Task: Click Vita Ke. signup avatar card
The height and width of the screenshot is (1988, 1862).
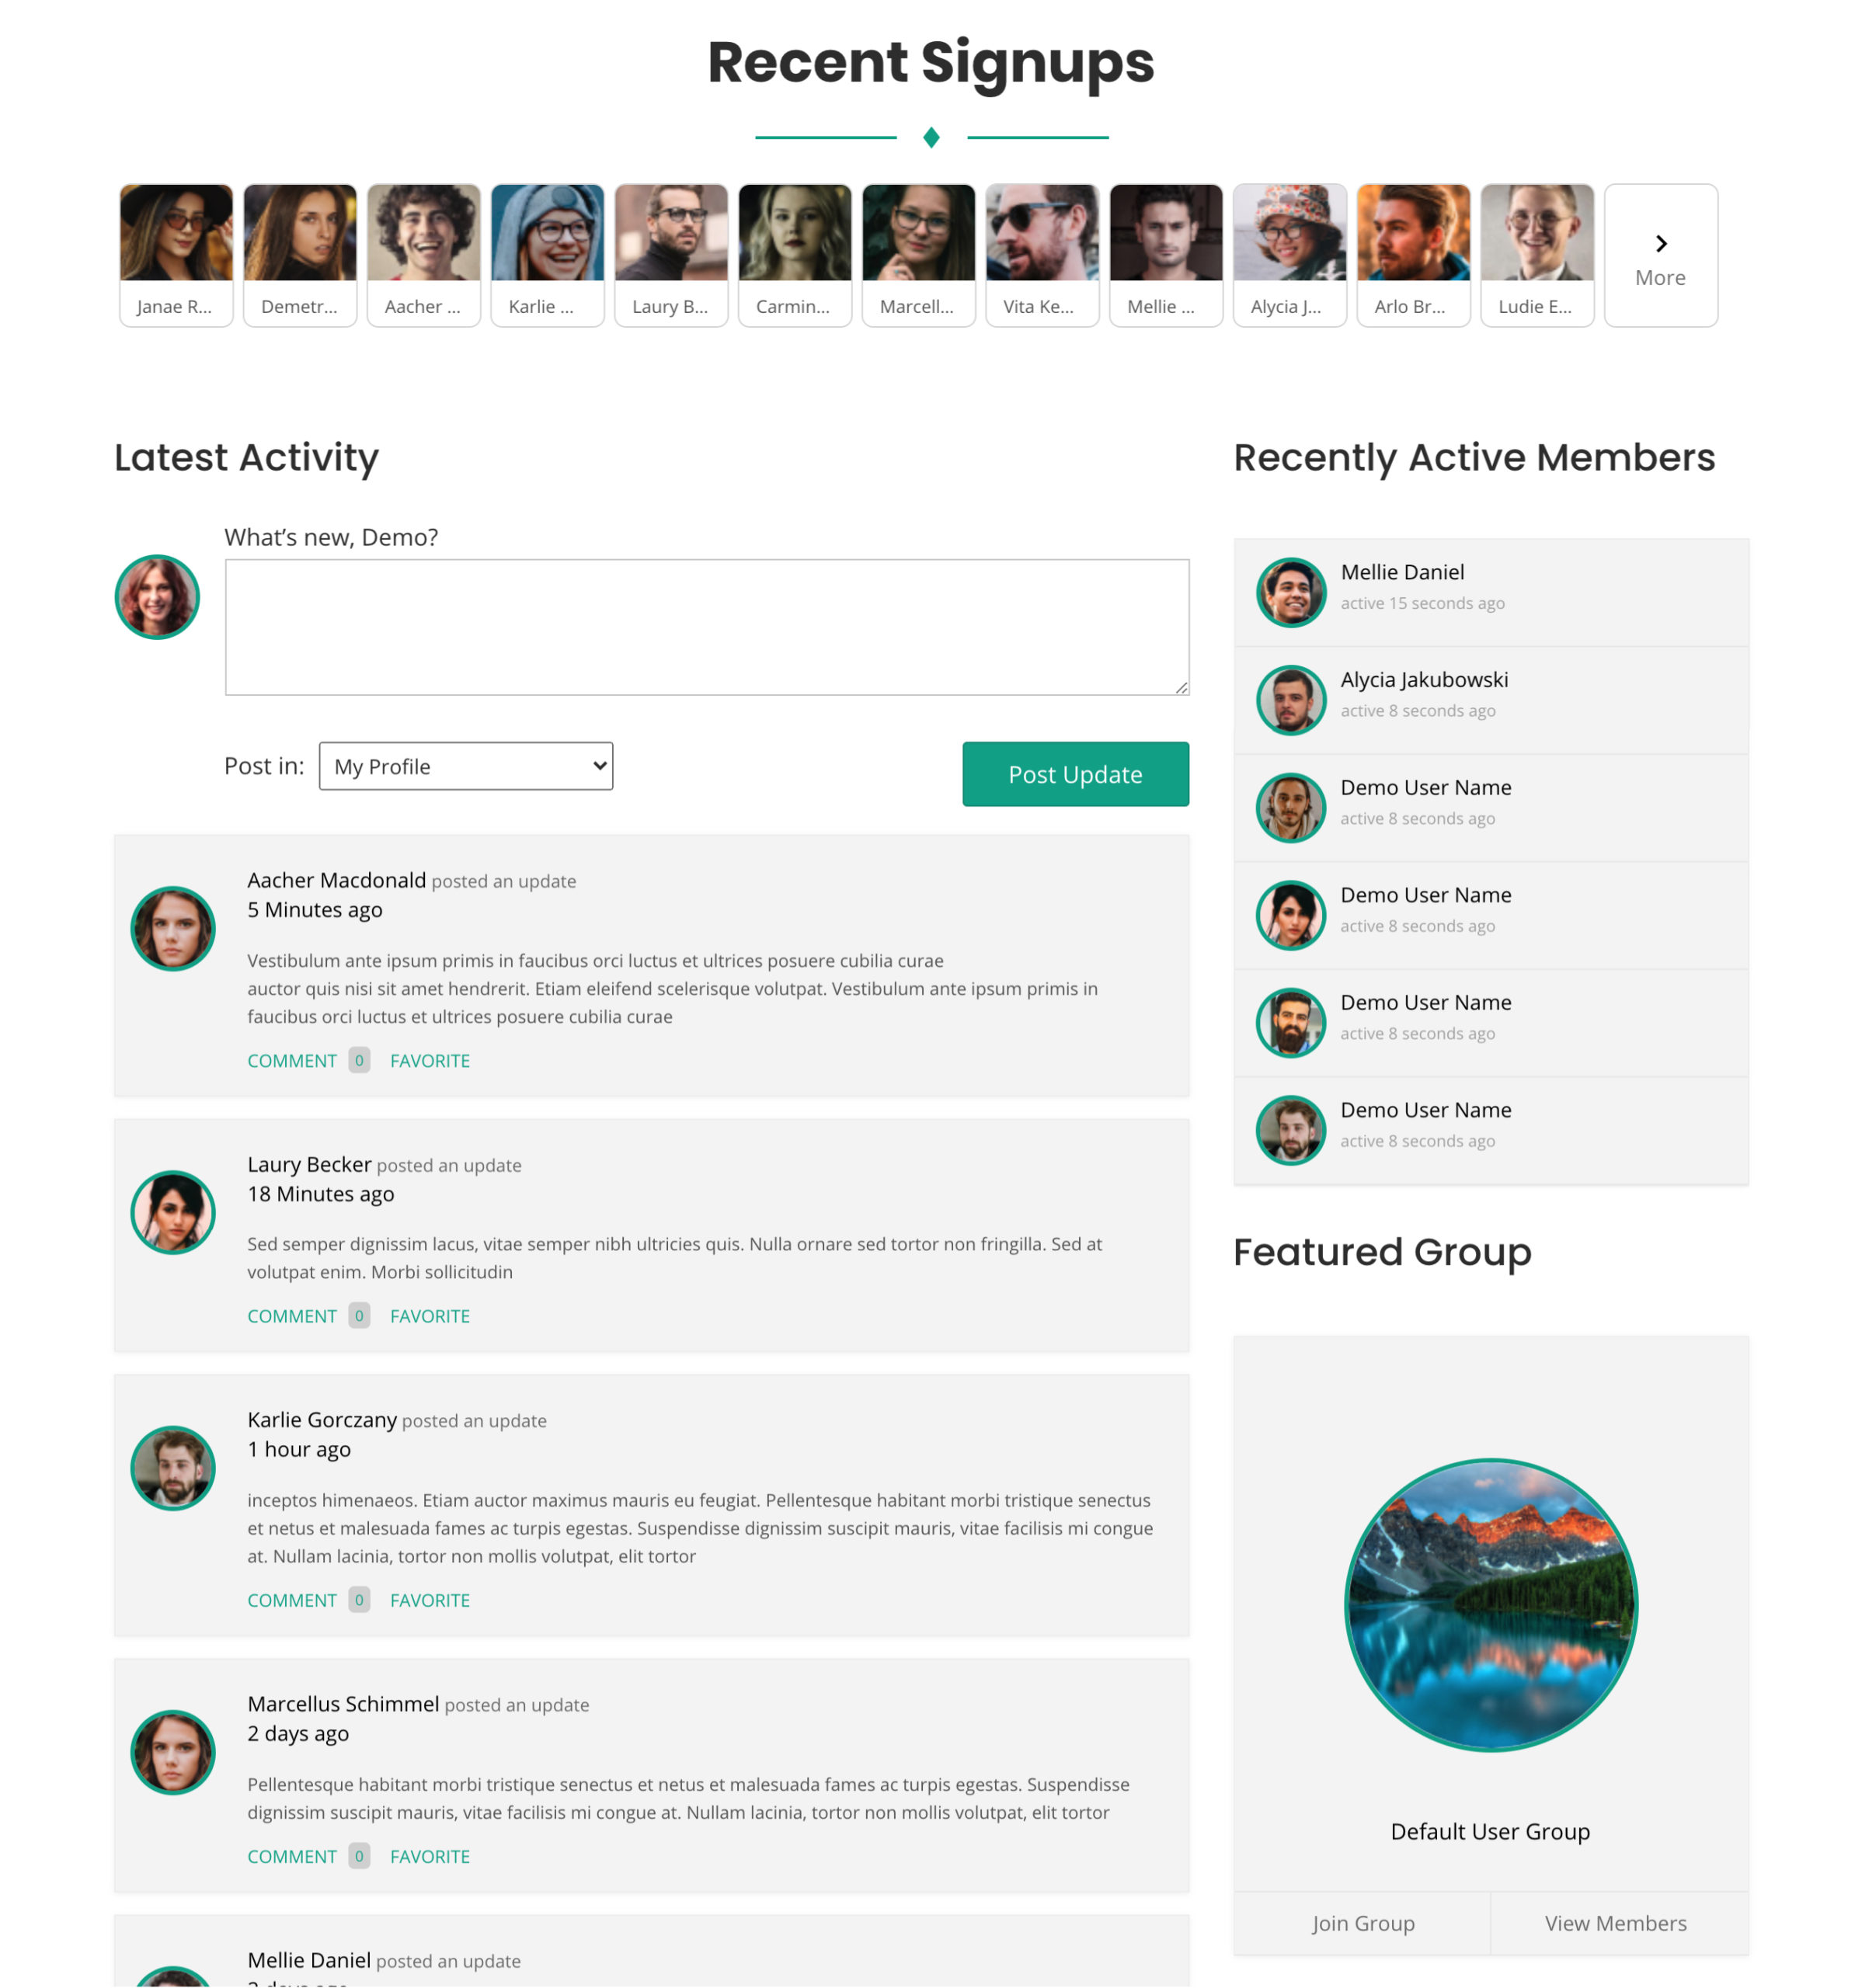Action: [x=1042, y=254]
